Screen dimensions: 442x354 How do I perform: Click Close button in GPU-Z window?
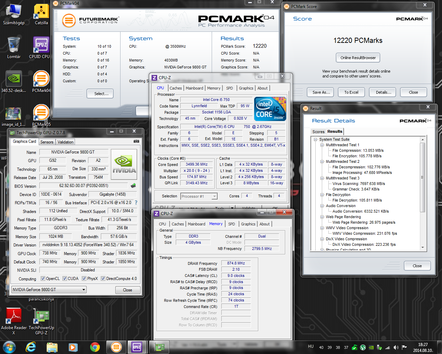point(127,290)
